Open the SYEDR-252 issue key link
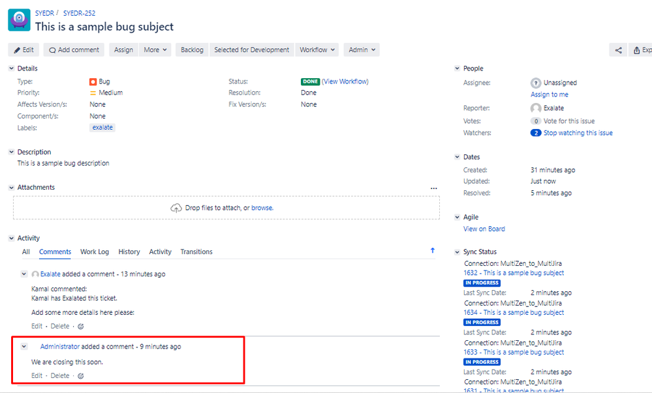652x393 pixels. (x=79, y=13)
